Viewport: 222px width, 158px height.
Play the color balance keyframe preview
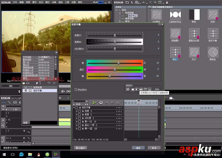[94, 103]
